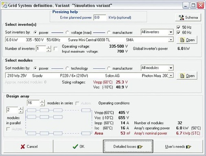Open the User's needs dialog

pyautogui.click(x=178, y=147)
